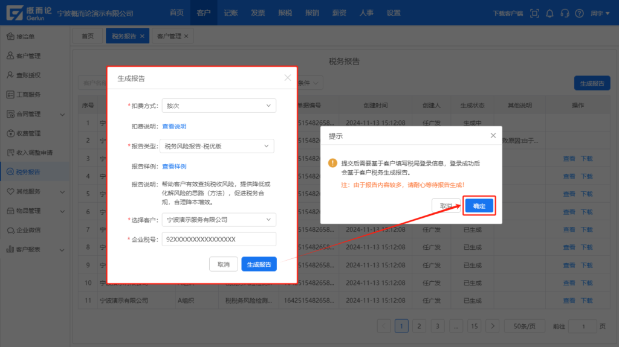Open the notification bell
This screenshot has width=619, height=347.
[549, 13]
